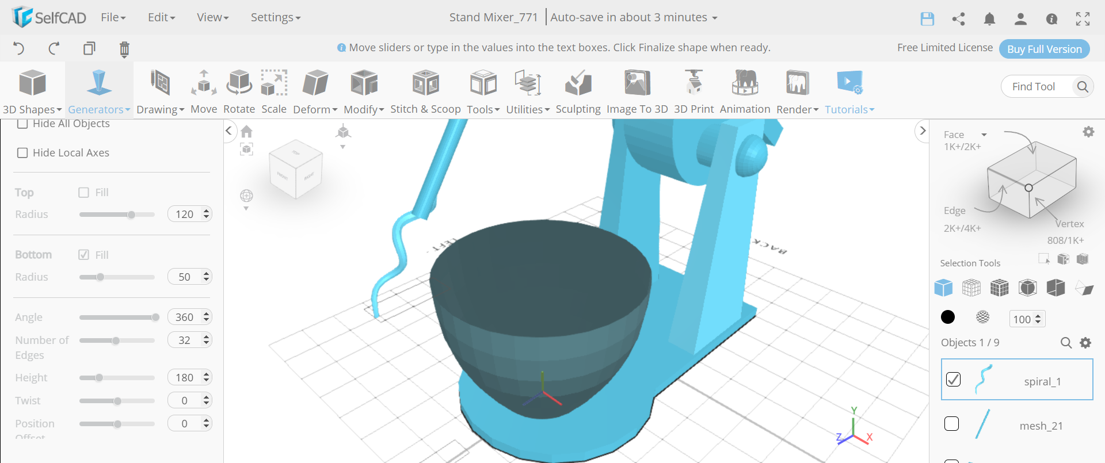
Task: Toggle Hide All Objects checkbox
Action: [22, 124]
